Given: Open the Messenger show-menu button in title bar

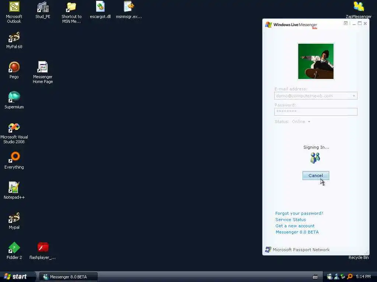Looking at the screenshot, I should click(345, 23).
